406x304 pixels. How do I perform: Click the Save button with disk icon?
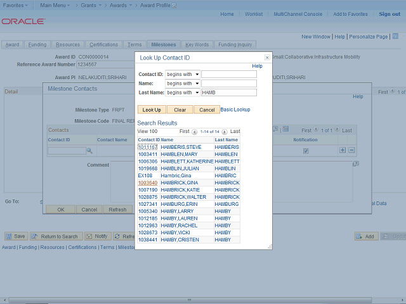coord(16,236)
